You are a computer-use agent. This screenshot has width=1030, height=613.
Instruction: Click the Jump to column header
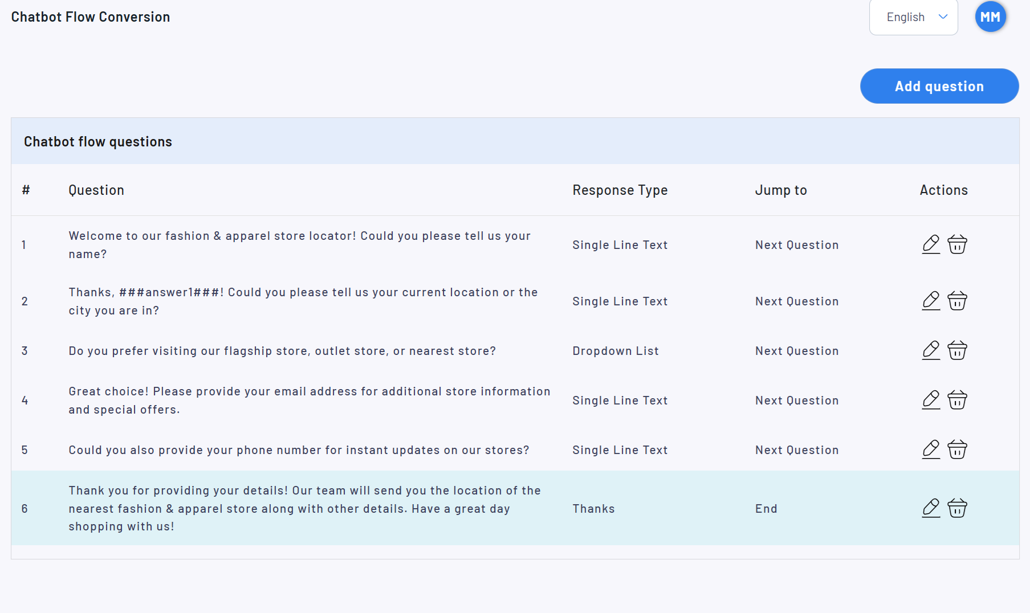[781, 190]
